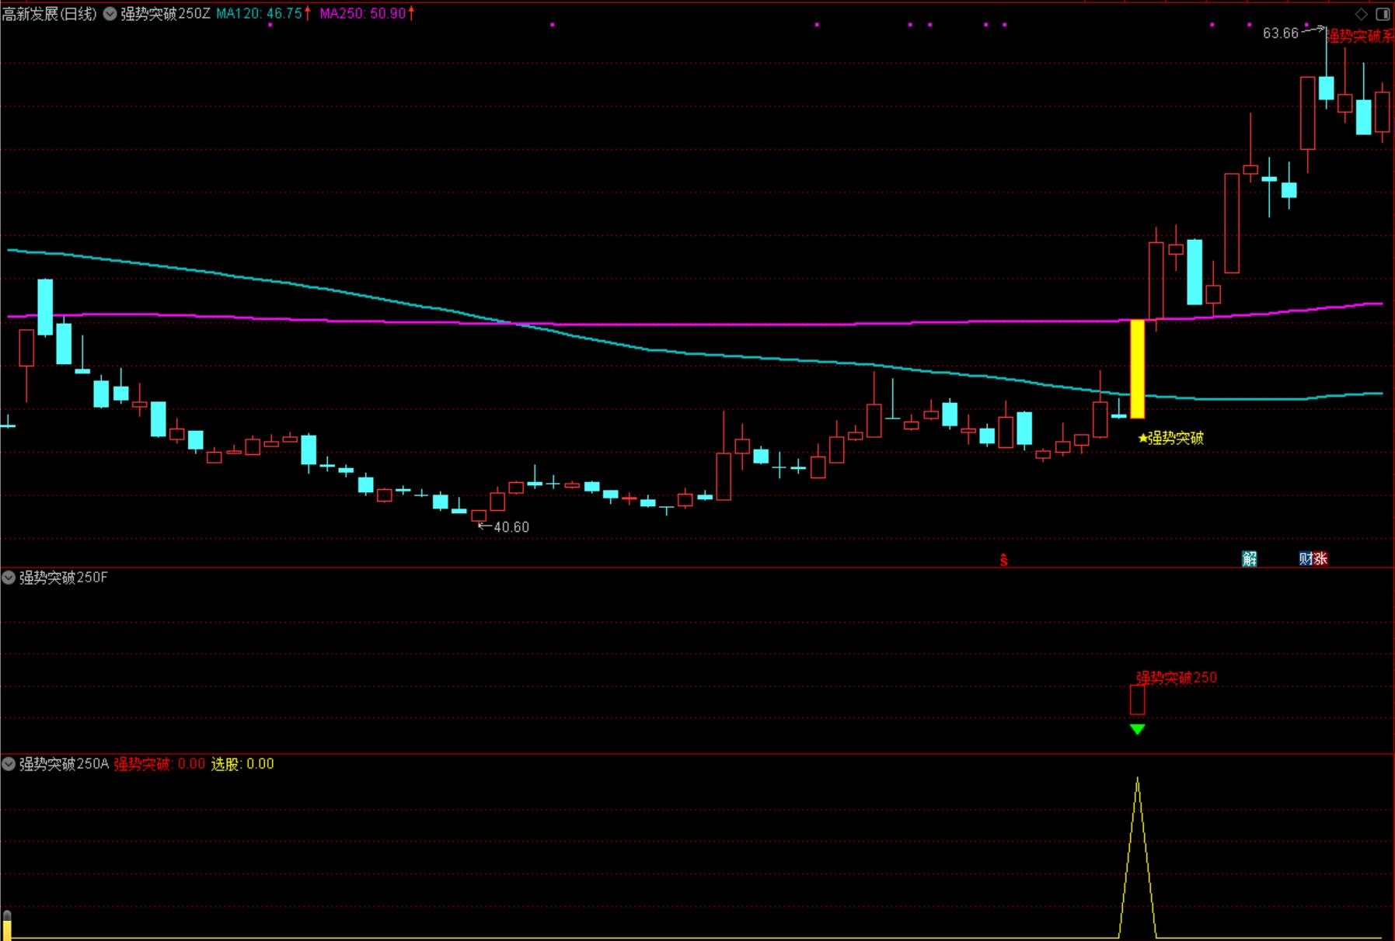Click the 63.66 high price label

point(1281,33)
